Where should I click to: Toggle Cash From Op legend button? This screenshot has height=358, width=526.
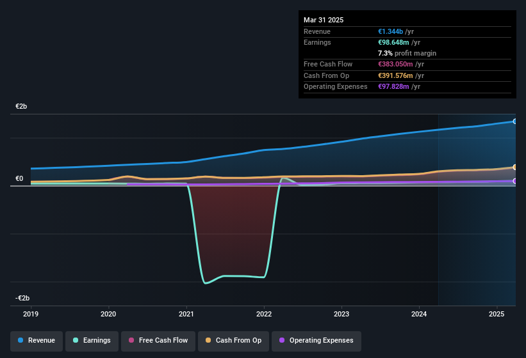pos(233,341)
